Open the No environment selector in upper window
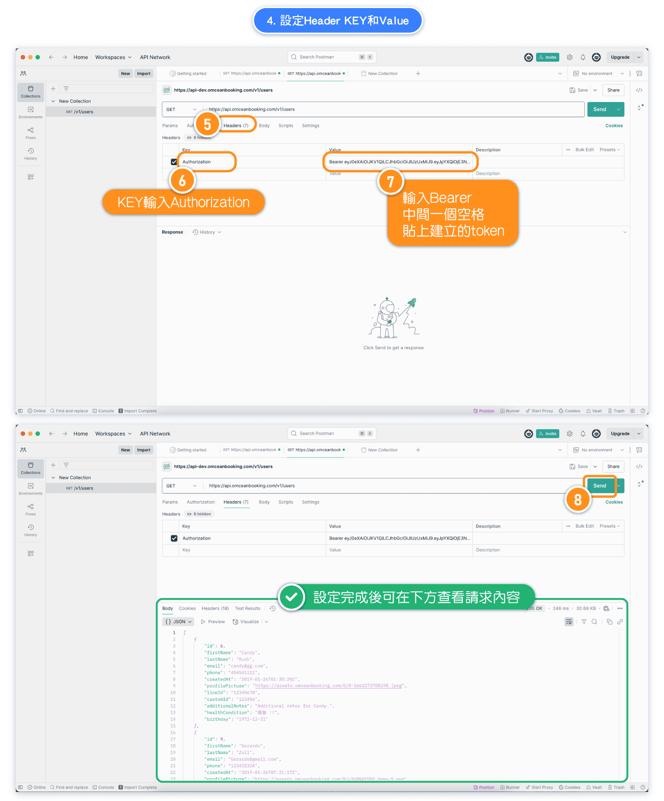 click(x=599, y=74)
